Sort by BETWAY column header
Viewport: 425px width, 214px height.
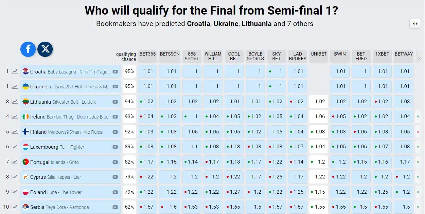pos(404,56)
